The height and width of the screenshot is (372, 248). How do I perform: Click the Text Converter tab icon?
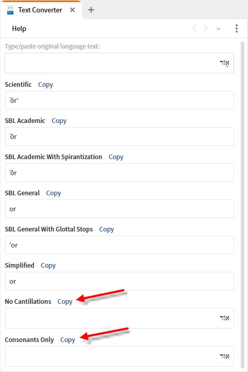pyautogui.click(x=10, y=10)
